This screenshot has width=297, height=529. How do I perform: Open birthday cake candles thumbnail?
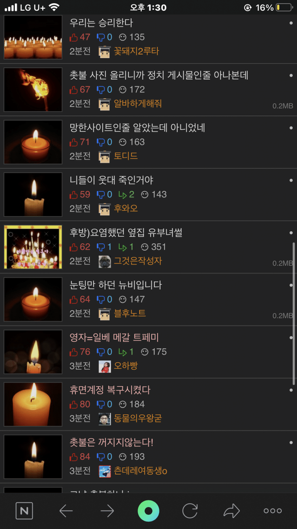[x=33, y=247]
